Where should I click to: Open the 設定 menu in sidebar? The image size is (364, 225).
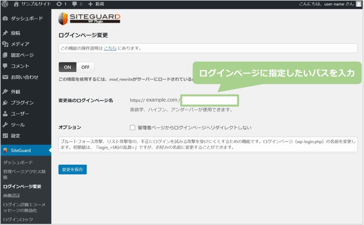coord(15,136)
